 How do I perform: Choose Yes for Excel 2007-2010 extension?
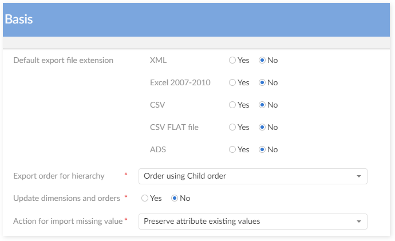pos(232,82)
